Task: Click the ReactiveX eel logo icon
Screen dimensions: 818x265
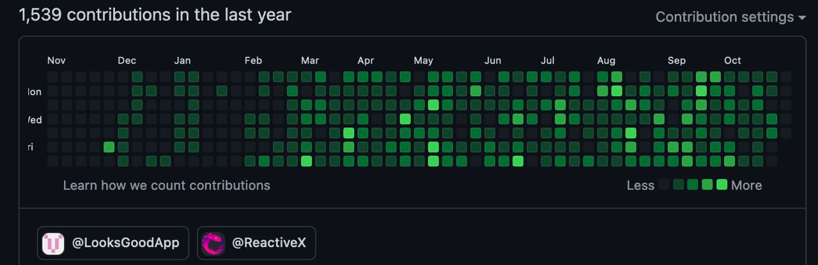Action: [x=213, y=243]
